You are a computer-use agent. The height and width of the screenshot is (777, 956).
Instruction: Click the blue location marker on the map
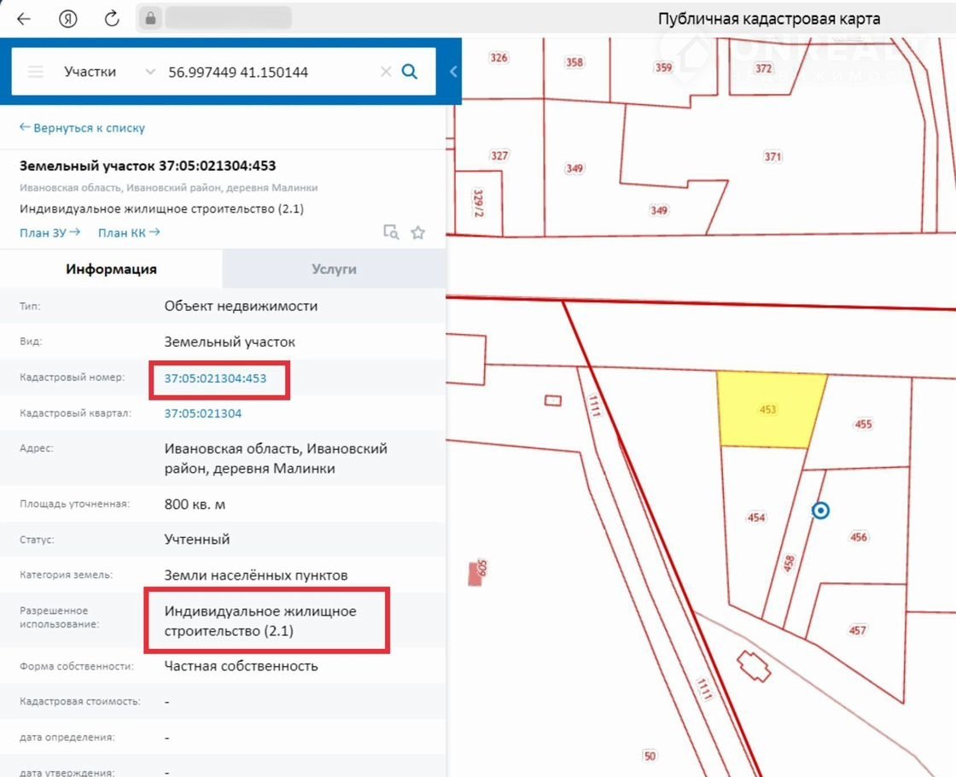(x=820, y=511)
